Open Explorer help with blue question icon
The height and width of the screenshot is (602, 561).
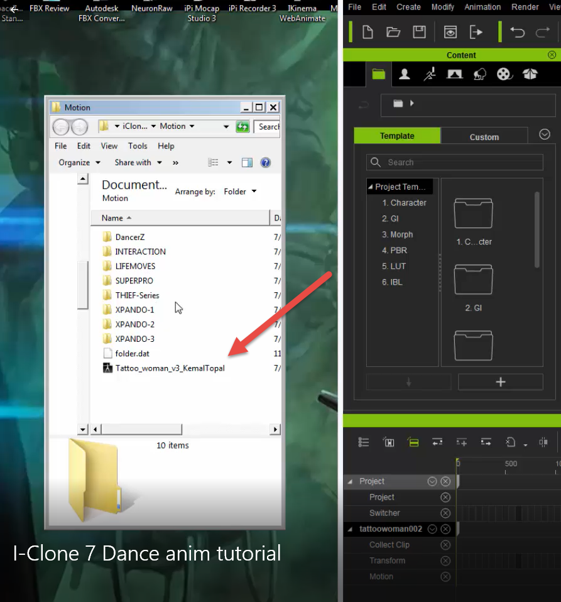(x=265, y=163)
